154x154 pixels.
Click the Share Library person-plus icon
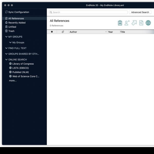coord(127,23)
